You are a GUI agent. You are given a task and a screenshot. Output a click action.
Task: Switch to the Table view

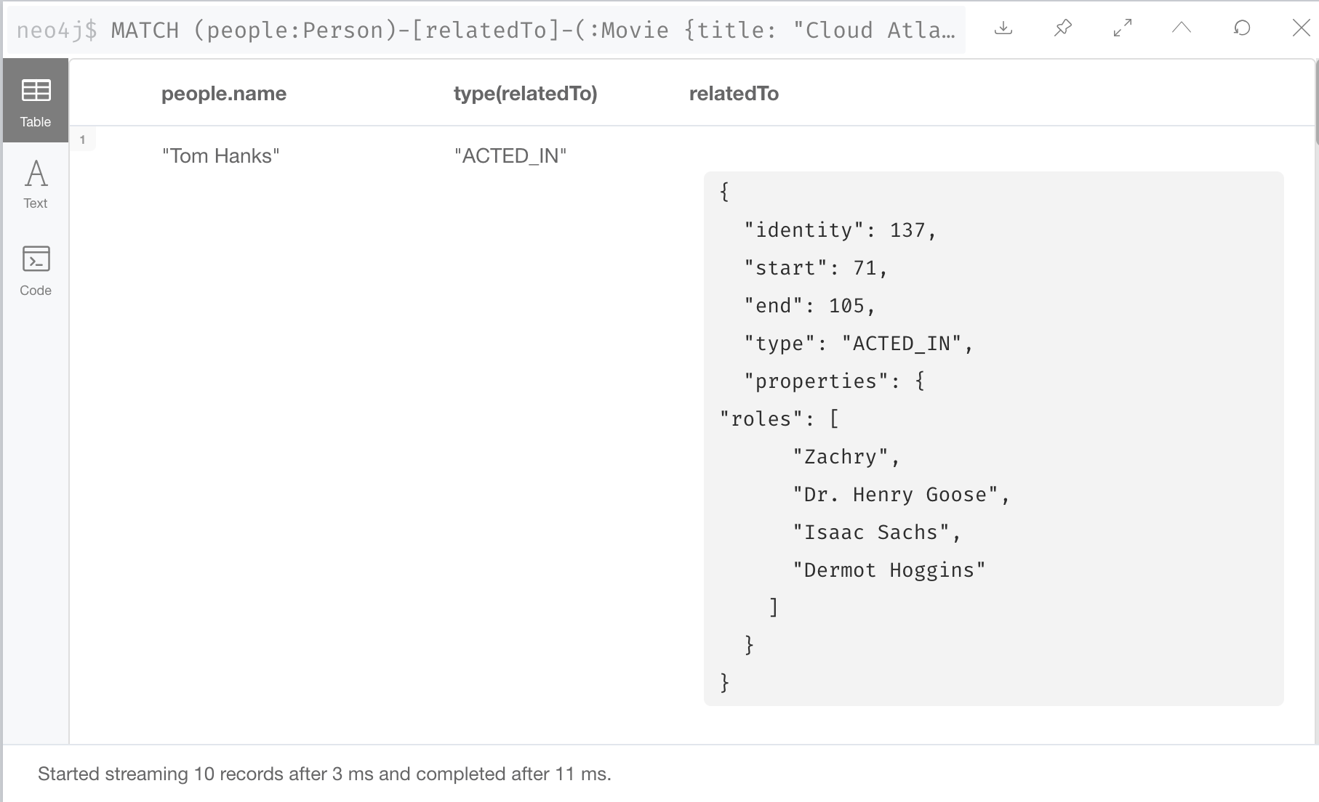36,102
